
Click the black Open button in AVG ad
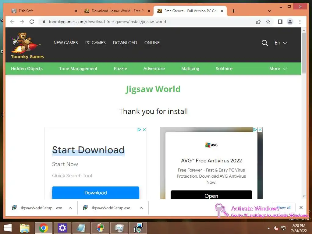tap(211, 195)
